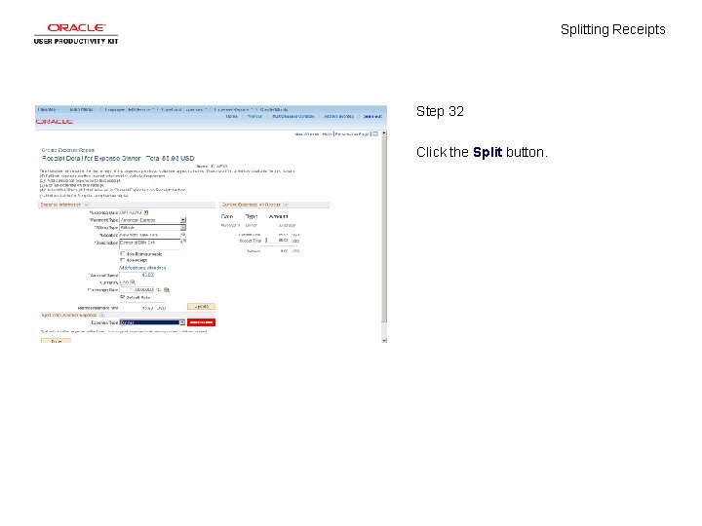Click the New Window link
702x526 pixels.
tap(307, 134)
